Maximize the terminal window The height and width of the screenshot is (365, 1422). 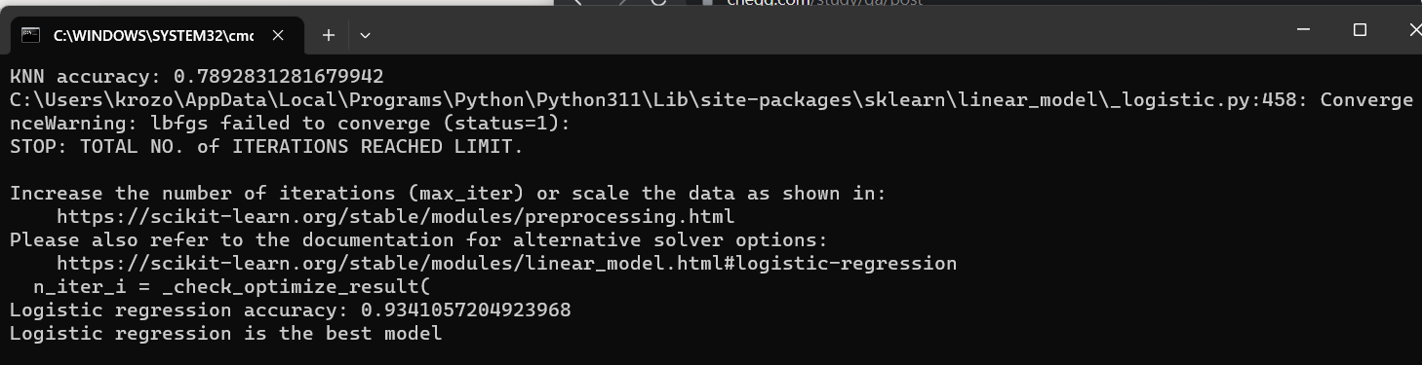point(1360,30)
